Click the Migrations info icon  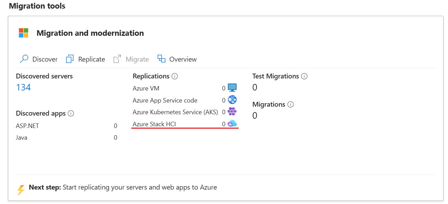(x=291, y=104)
